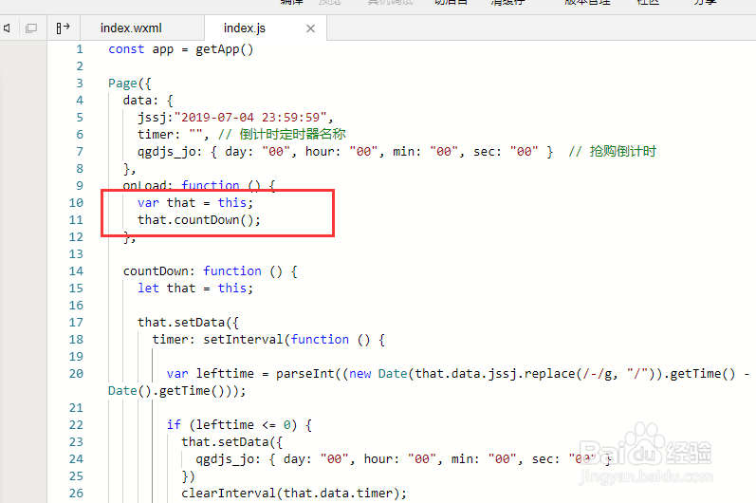Screen dimensions: 756x503
Task: Select the index.js tab
Action: click(x=245, y=28)
